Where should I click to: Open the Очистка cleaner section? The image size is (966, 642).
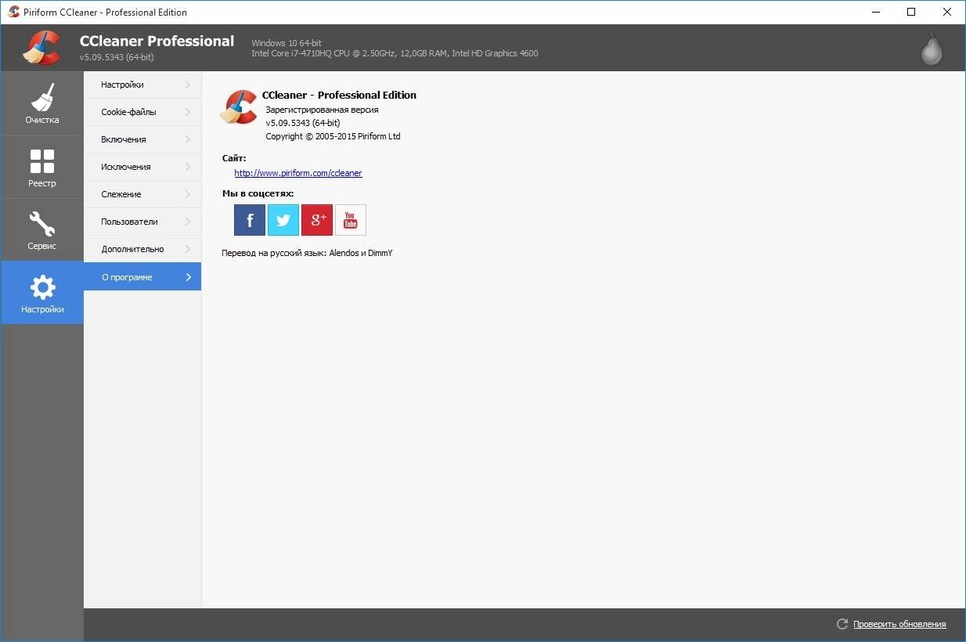pyautogui.click(x=42, y=104)
